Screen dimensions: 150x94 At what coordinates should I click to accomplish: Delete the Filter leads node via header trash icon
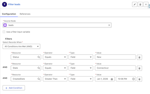(x=140, y=4)
